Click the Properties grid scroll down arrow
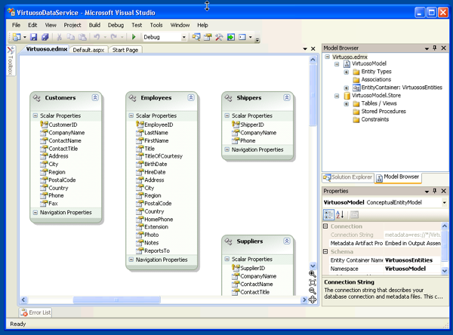 tap(445, 271)
